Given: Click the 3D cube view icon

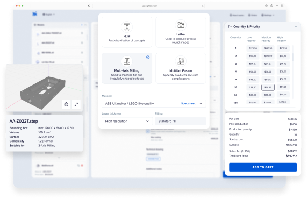Looking at the screenshot, I should point(67,104).
